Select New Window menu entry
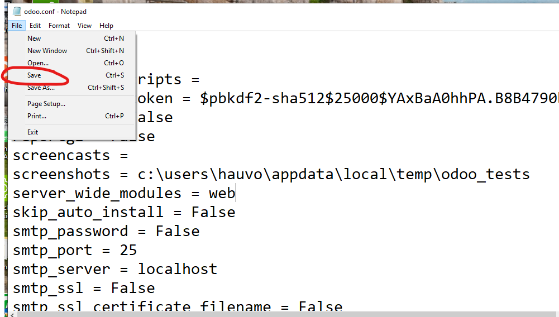 (47, 51)
